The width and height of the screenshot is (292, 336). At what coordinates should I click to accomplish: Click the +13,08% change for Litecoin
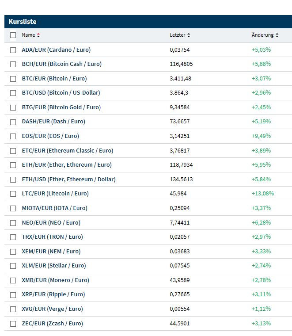click(262, 193)
